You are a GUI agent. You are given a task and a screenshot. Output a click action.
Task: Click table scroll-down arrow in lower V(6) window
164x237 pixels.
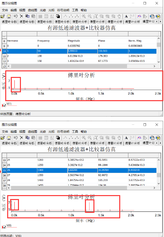158,184
